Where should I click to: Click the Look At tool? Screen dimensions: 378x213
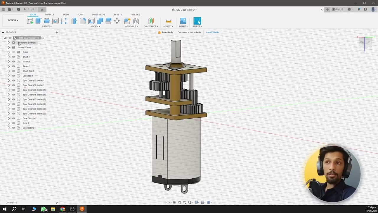(x=174, y=202)
